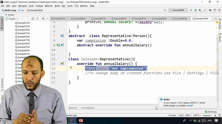The height and width of the screenshot is (124, 222).
Task: Click annualSalary() breadcrumb below editor
Action: 88,108
